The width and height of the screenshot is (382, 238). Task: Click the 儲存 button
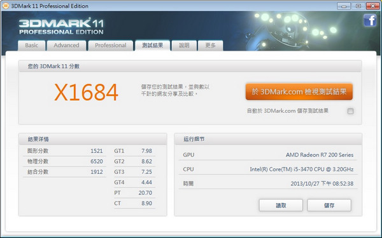[x=329, y=206]
